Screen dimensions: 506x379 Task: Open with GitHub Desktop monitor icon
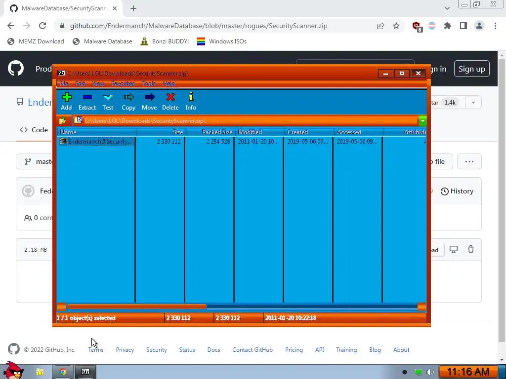point(454,249)
